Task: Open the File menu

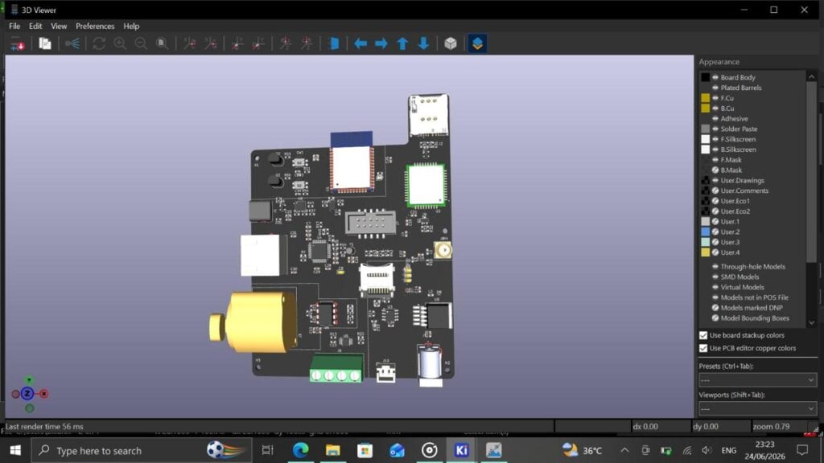Action: click(x=14, y=26)
